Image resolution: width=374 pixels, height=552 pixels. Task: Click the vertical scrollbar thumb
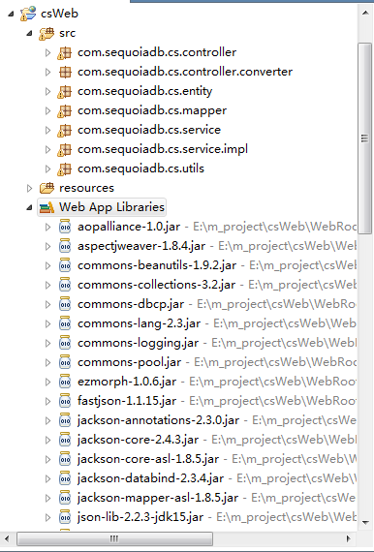(365, 138)
